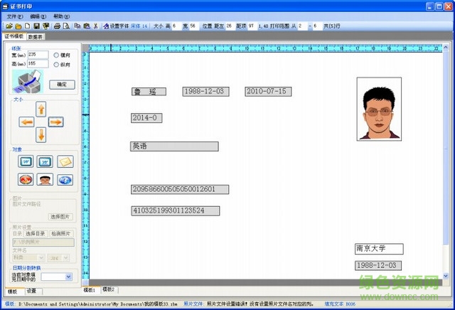This screenshot has width=455, height=310.
Task: Switch to the 证书模板 tab
Action: tap(14, 36)
